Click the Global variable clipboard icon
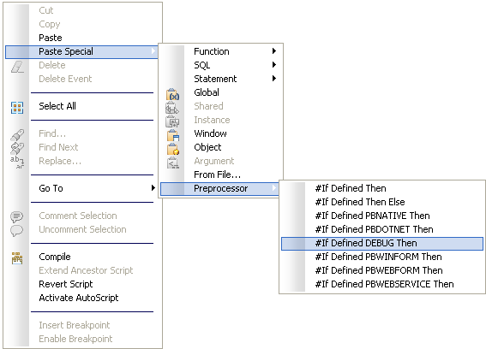Image resolution: width=486 pixels, height=349 pixels. click(x=172, y=94)
